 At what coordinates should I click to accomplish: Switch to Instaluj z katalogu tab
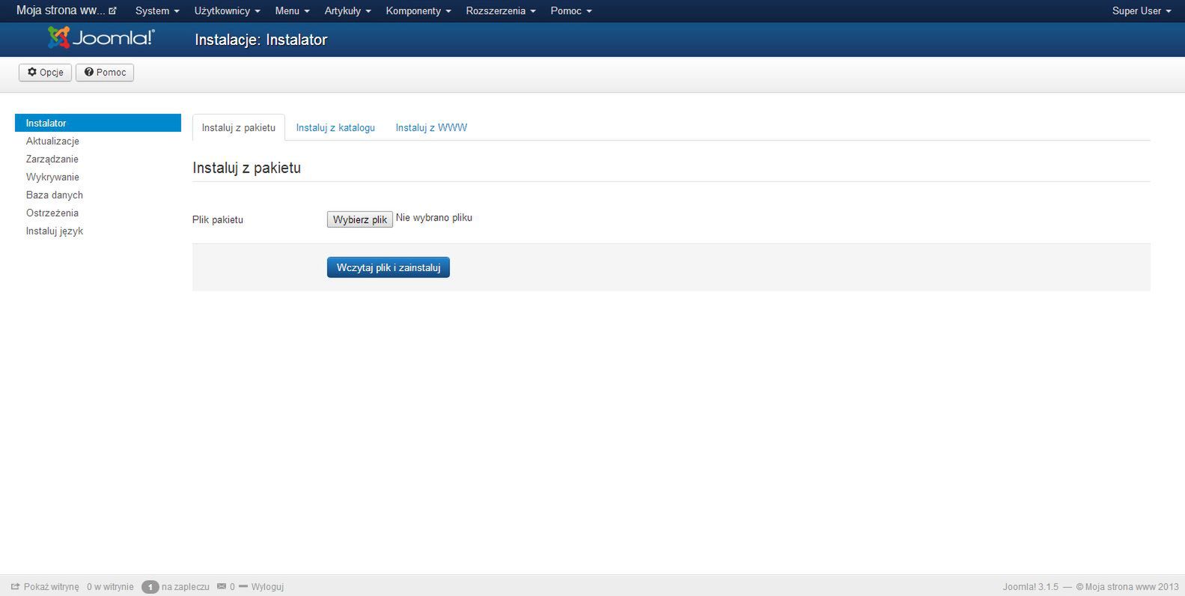coord(335,127)
